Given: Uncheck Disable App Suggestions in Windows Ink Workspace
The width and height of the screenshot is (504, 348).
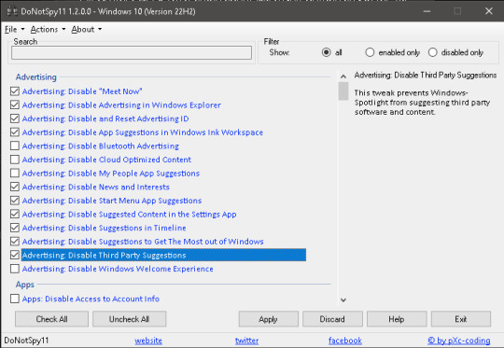Looking at the screenshot, I should 15,132.
